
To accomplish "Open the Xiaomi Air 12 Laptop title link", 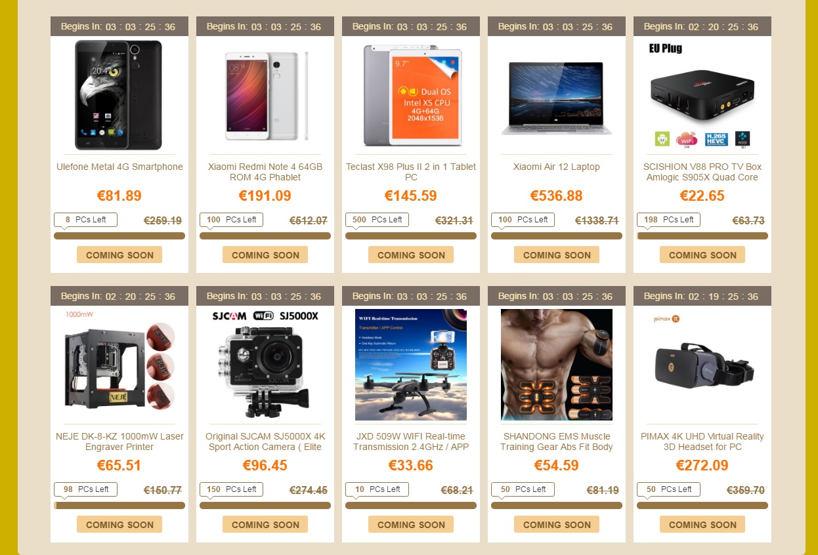I will pos(557,167).
